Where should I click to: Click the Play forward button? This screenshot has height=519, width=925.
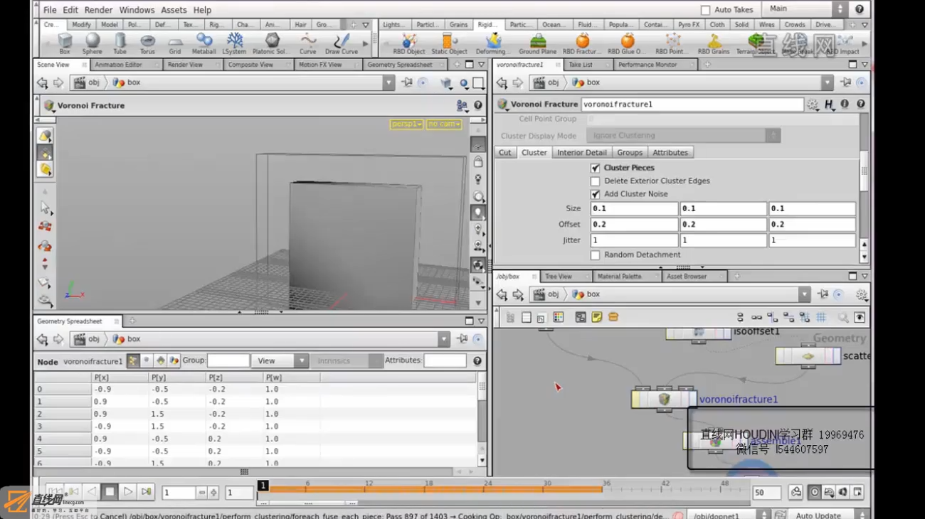(127, 491)
